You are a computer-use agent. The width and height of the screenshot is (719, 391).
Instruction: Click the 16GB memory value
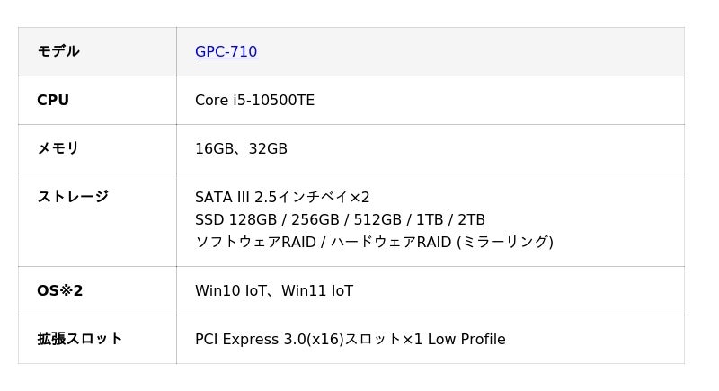click(213, 149)
